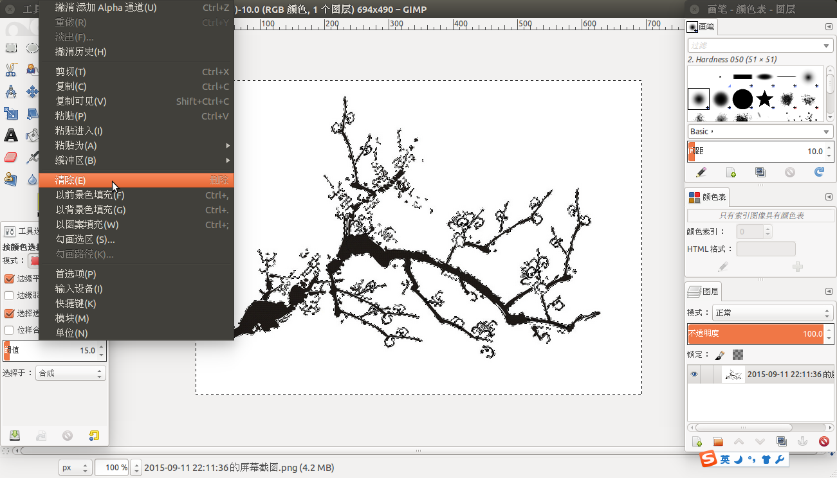Toggle eye visibility of the screenshot layer
This screenshot has width=837, height=478.
694,375
